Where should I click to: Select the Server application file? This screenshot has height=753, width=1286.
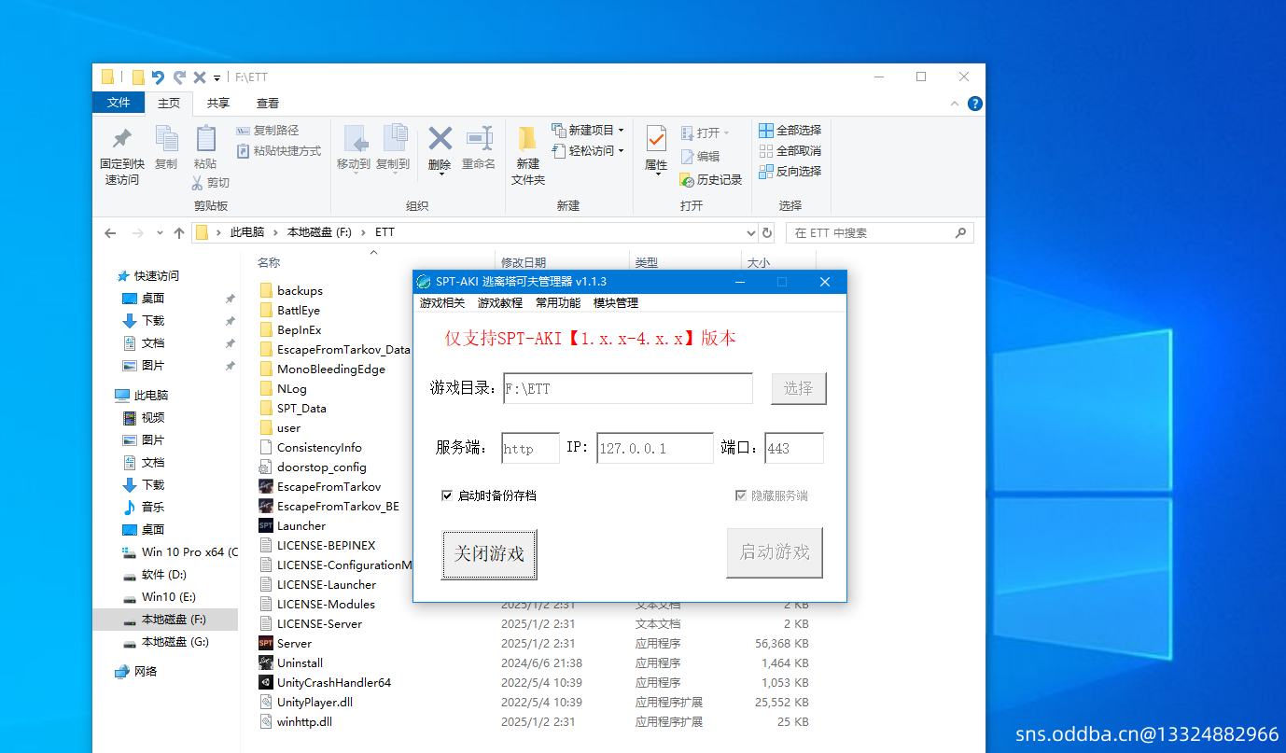click(294, 644)
